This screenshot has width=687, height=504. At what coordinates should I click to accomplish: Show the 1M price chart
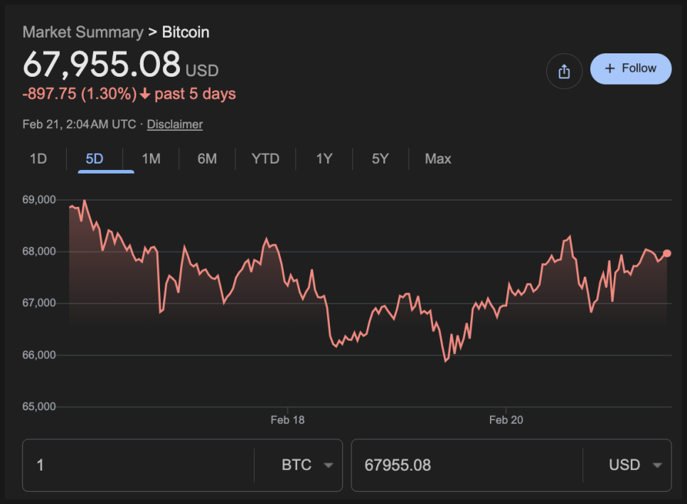(x=151, y=159)
